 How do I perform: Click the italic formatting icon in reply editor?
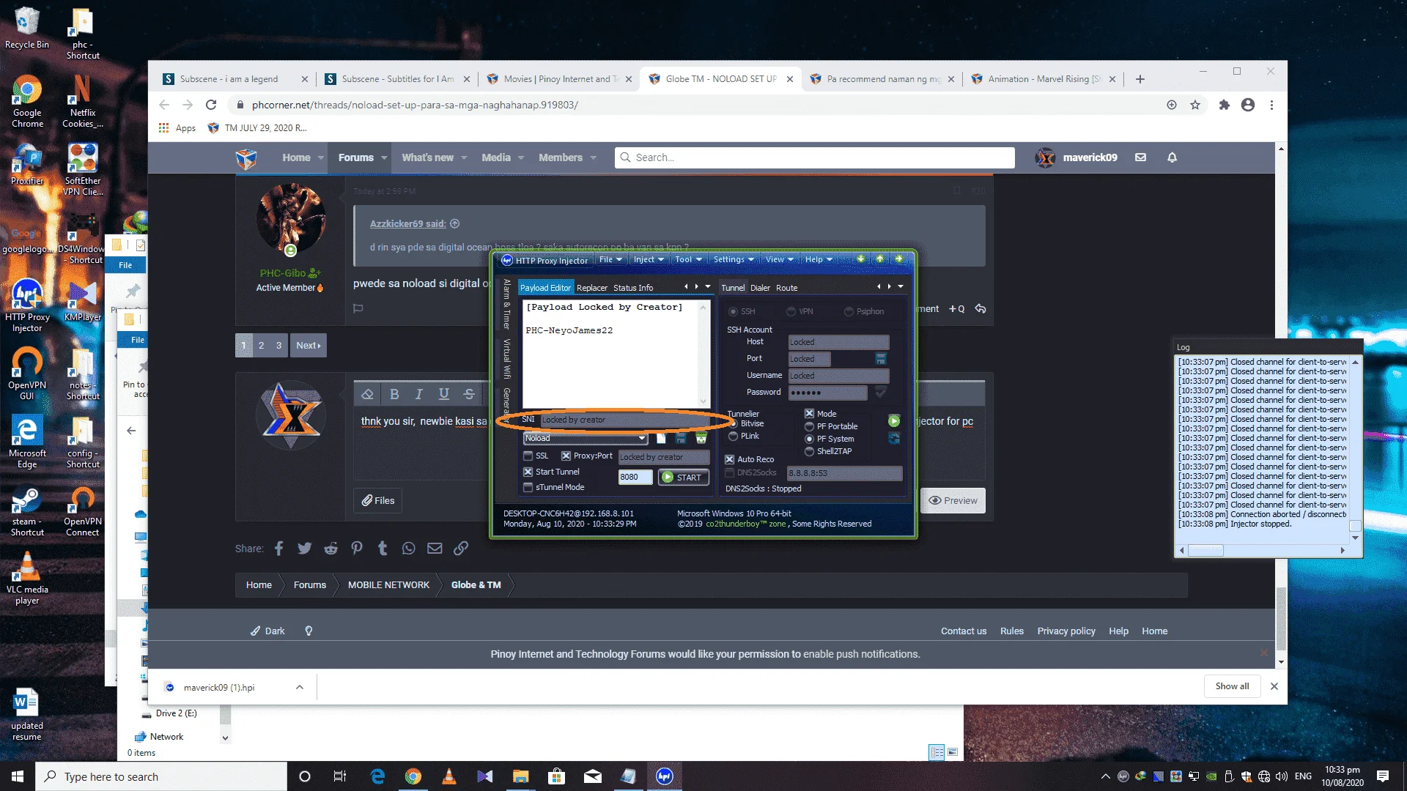[x=419, y=394]
